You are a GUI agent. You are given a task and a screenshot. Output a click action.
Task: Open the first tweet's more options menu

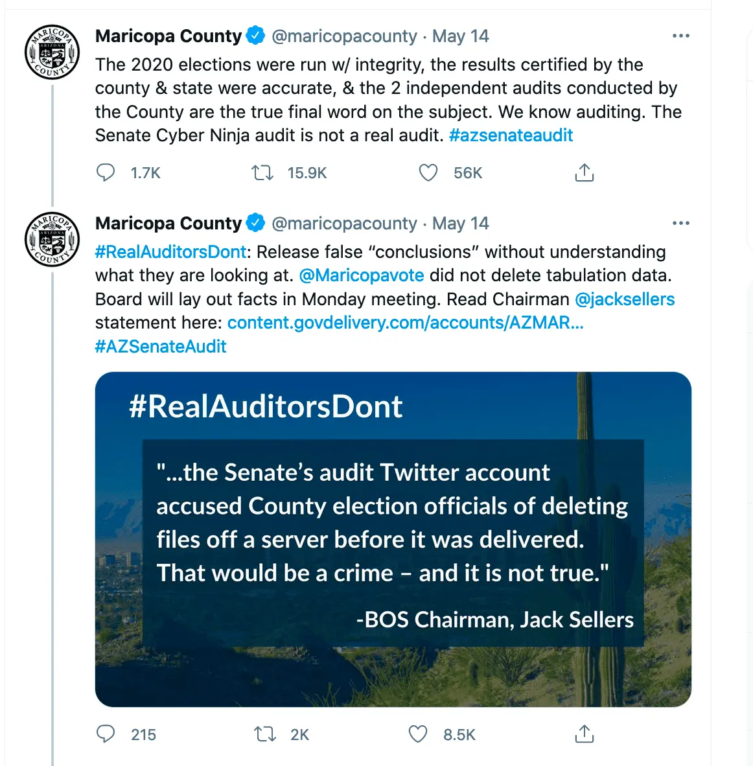(680, 36)
